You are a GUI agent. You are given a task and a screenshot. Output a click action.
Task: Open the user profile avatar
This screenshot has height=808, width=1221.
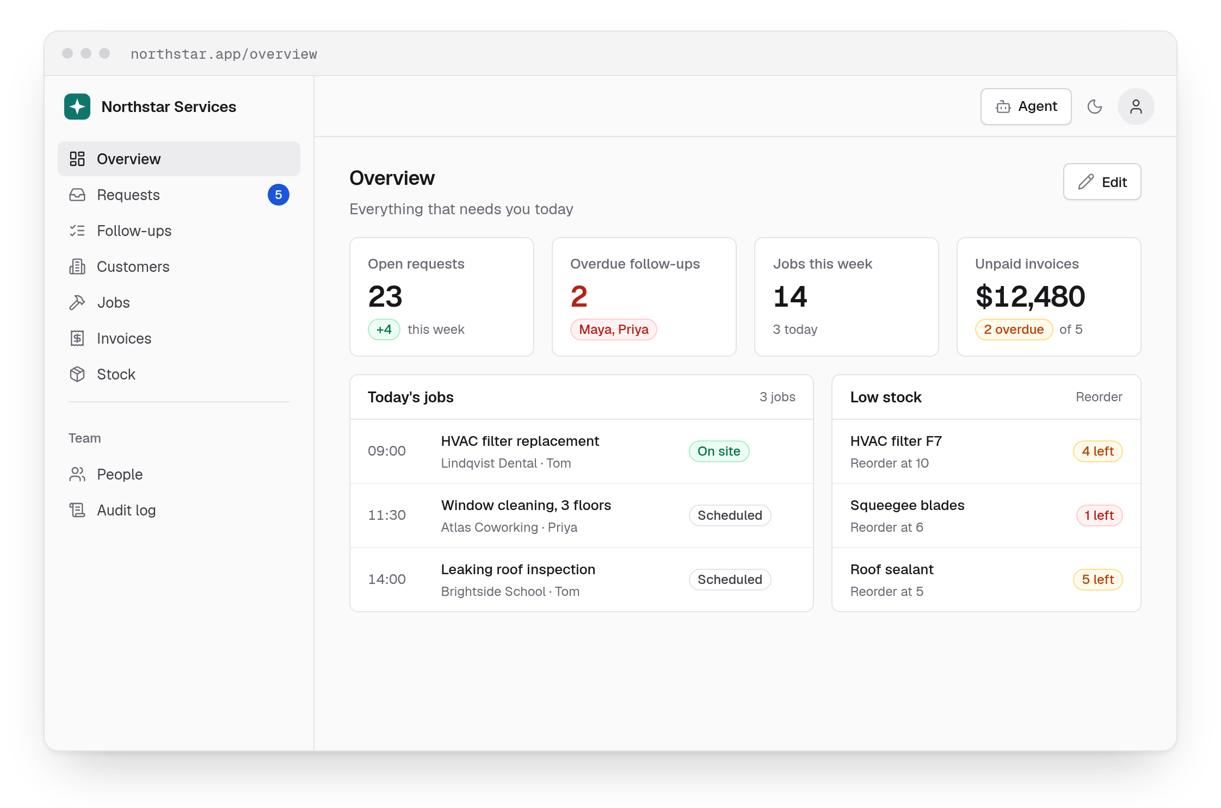1136,107
